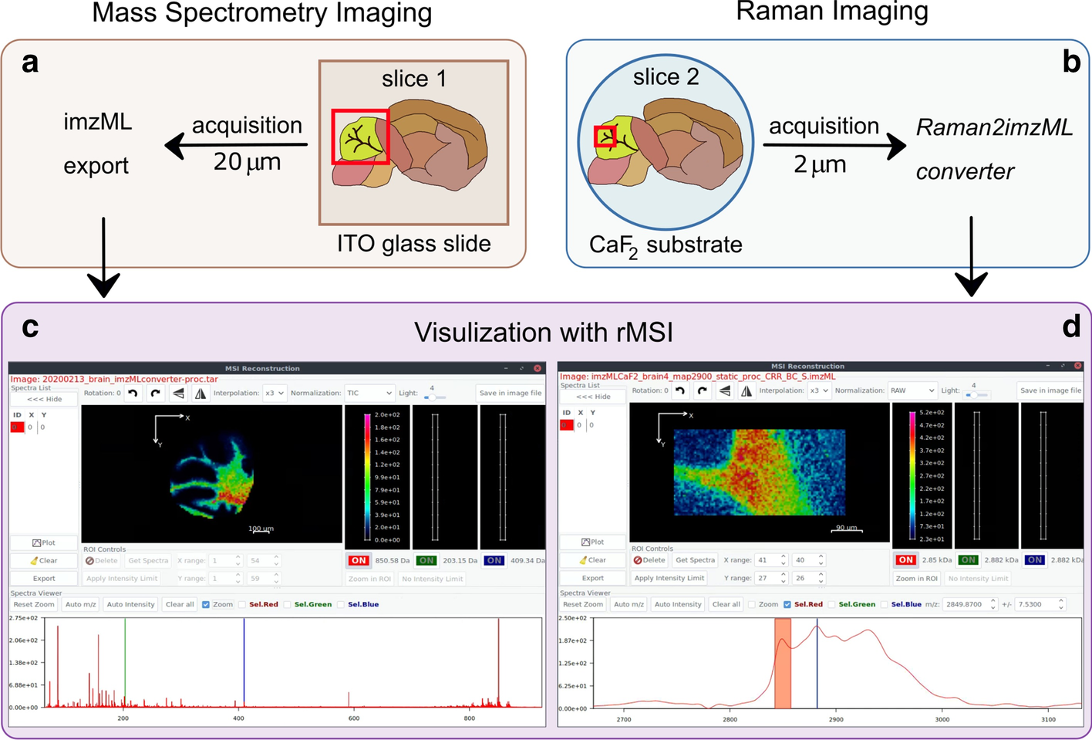The width and height of the screenshot is (1092, 740).
Task: Click Auto m/z in left Spectra Viewer
Action: coord(81,604)
